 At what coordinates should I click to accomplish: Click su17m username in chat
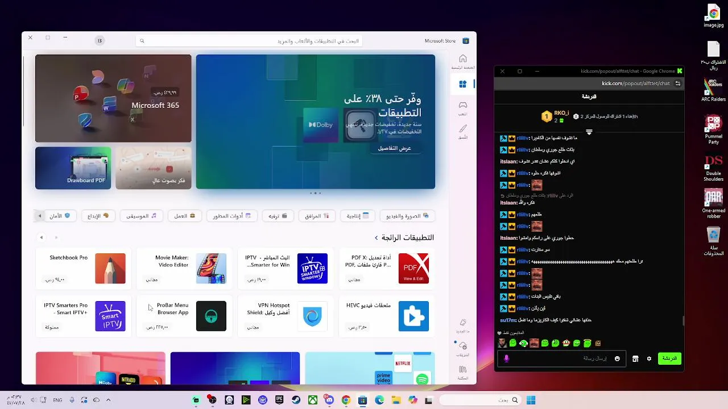click(x=508, y=320)
